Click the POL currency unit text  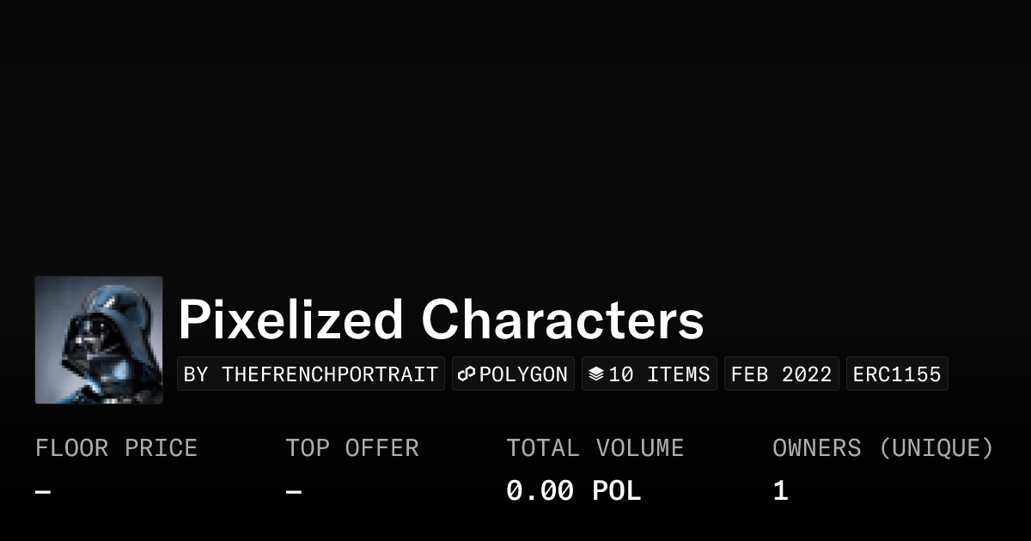coord(616,491)
